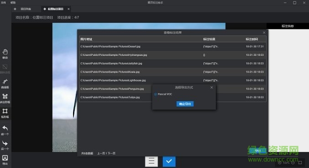Click the empty {} result for Hydrangeas
Image resolution: width=309 pixels, height=168 pixels.
(204, 55)
